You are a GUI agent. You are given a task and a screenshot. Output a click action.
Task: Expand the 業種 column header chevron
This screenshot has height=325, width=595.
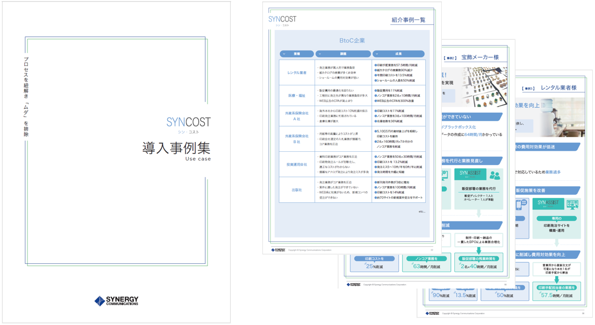tap(284, 54)
